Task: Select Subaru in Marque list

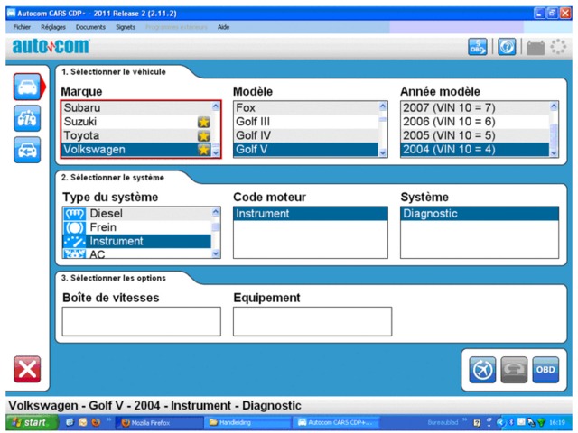Action: (x=136, y=108)
